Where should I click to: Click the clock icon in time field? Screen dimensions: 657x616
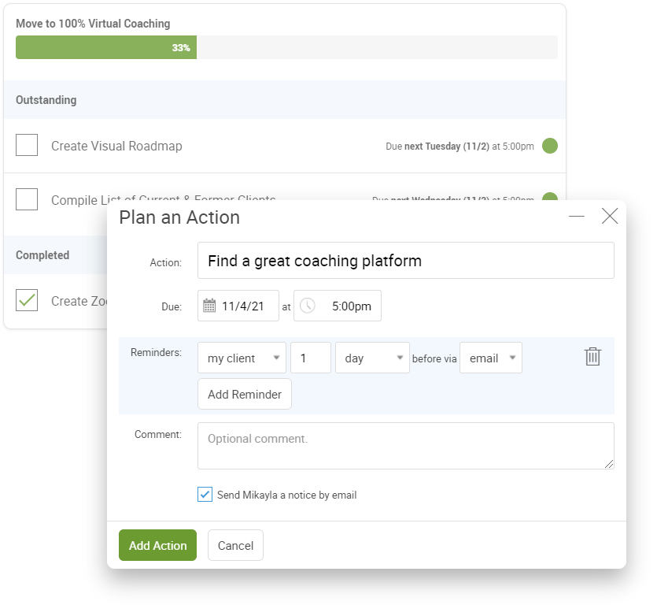click(308, 306)
